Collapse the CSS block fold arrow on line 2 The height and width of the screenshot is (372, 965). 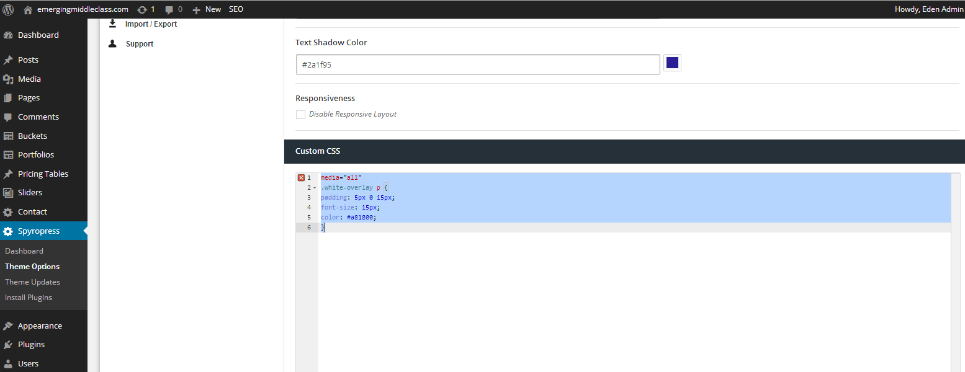tap(313, 187)
